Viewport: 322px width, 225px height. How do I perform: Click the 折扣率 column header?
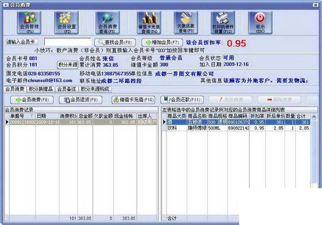[x=258, y=116]
